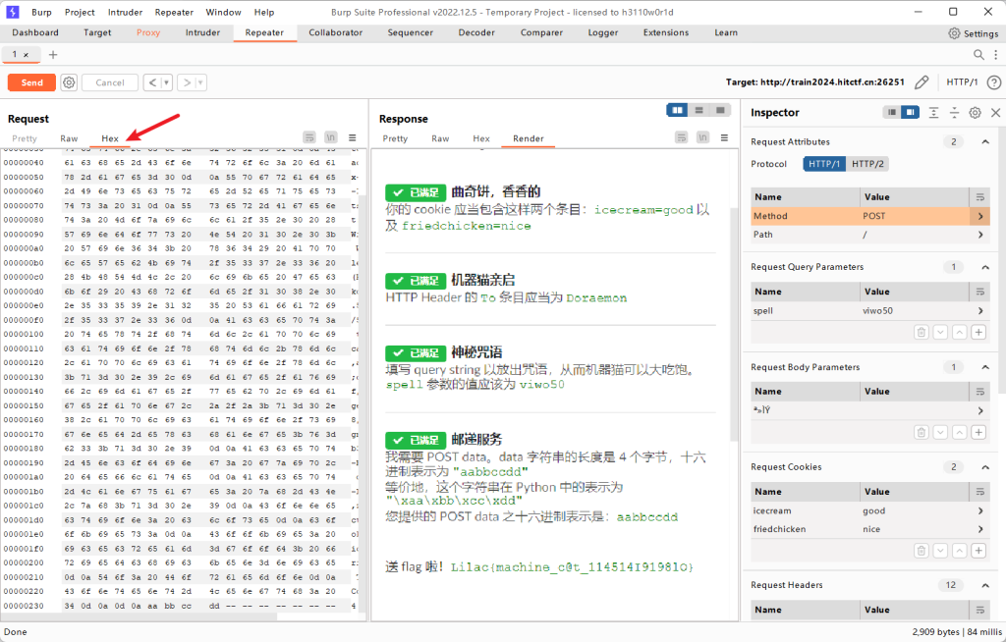Close the Inspector panel
This screenshot has width=1006, height=642.
click(x=995, y=113)
